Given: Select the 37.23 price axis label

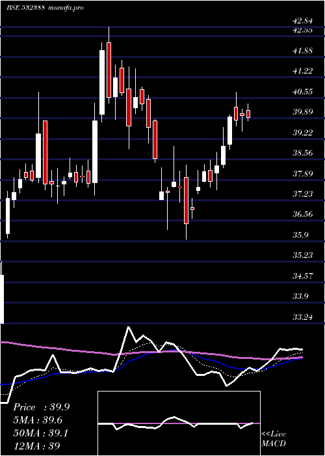Looking at the screenshot, I should (x=303, y=194).
